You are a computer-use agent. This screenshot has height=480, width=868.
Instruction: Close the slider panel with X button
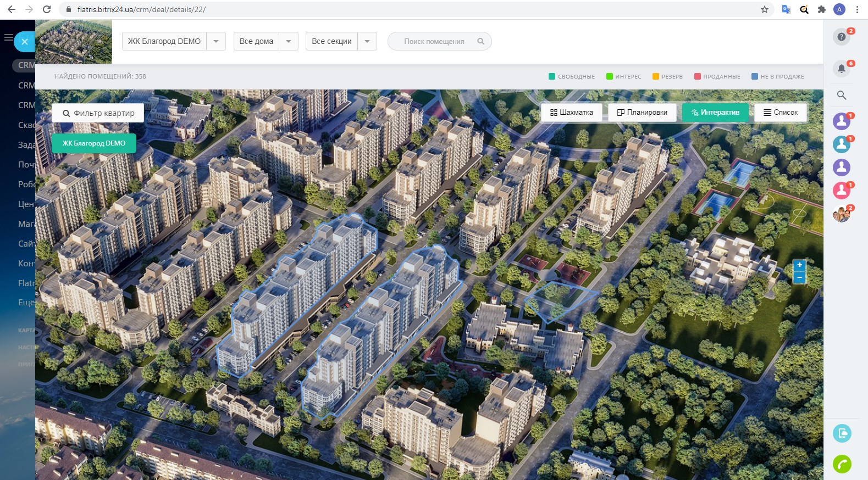tap(25, 42)
